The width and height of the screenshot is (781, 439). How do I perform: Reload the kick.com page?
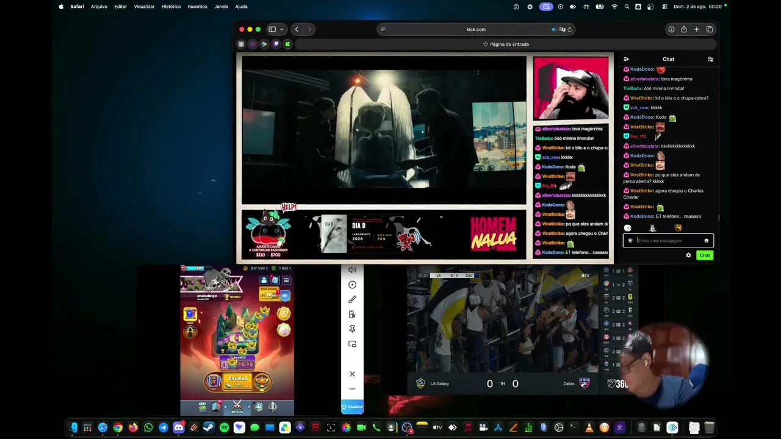coord(569,29)
